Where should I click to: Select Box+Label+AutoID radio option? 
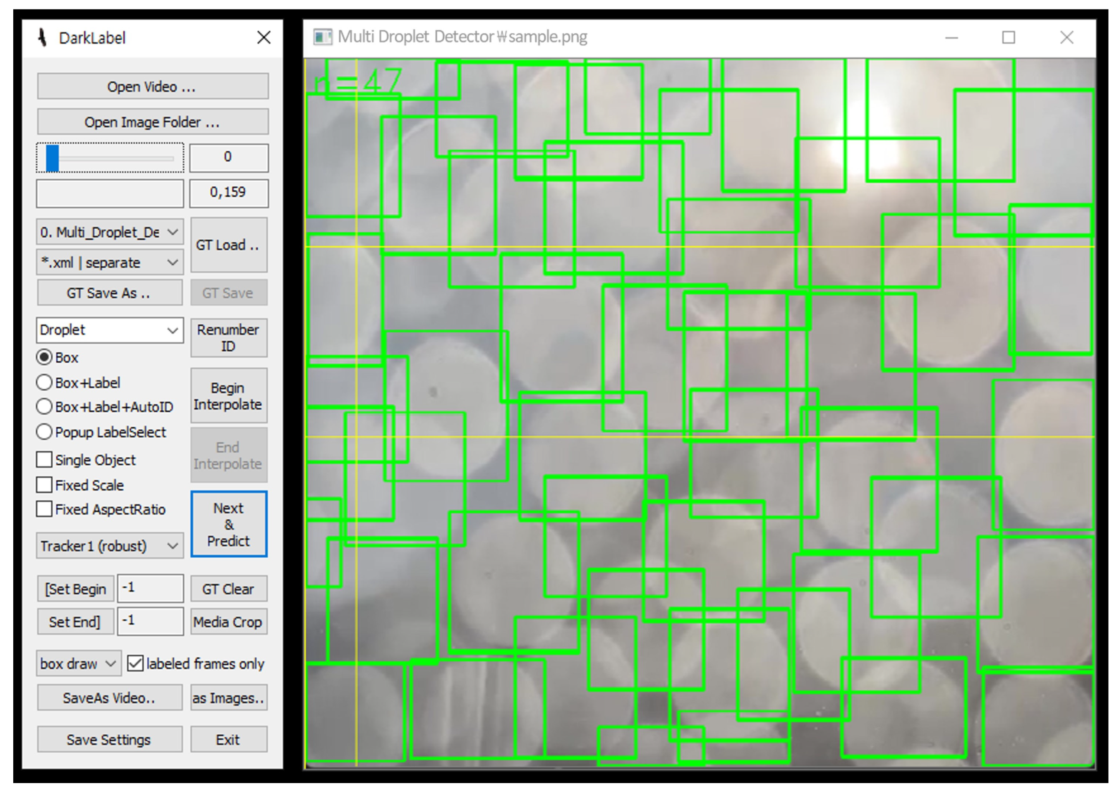point(44,406)
